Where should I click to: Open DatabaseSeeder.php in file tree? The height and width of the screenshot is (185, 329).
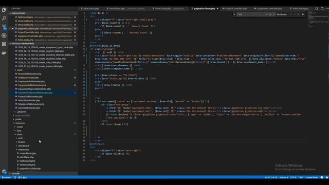point(28,78)
